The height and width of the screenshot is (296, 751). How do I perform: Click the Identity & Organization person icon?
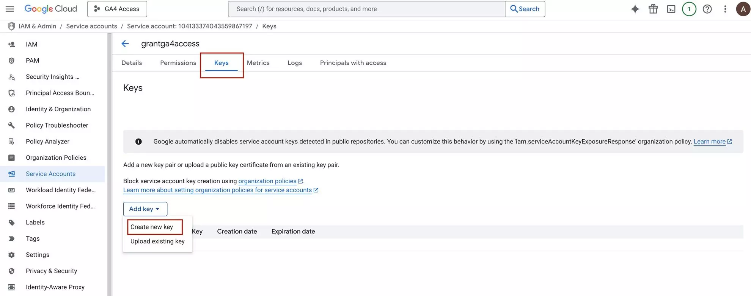pos(11,109)
